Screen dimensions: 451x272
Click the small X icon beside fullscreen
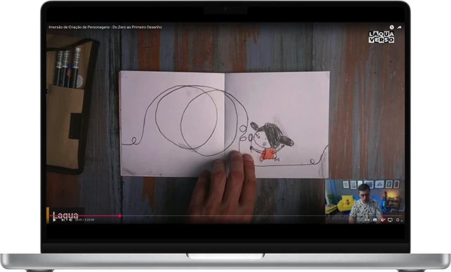pos(402,221)
